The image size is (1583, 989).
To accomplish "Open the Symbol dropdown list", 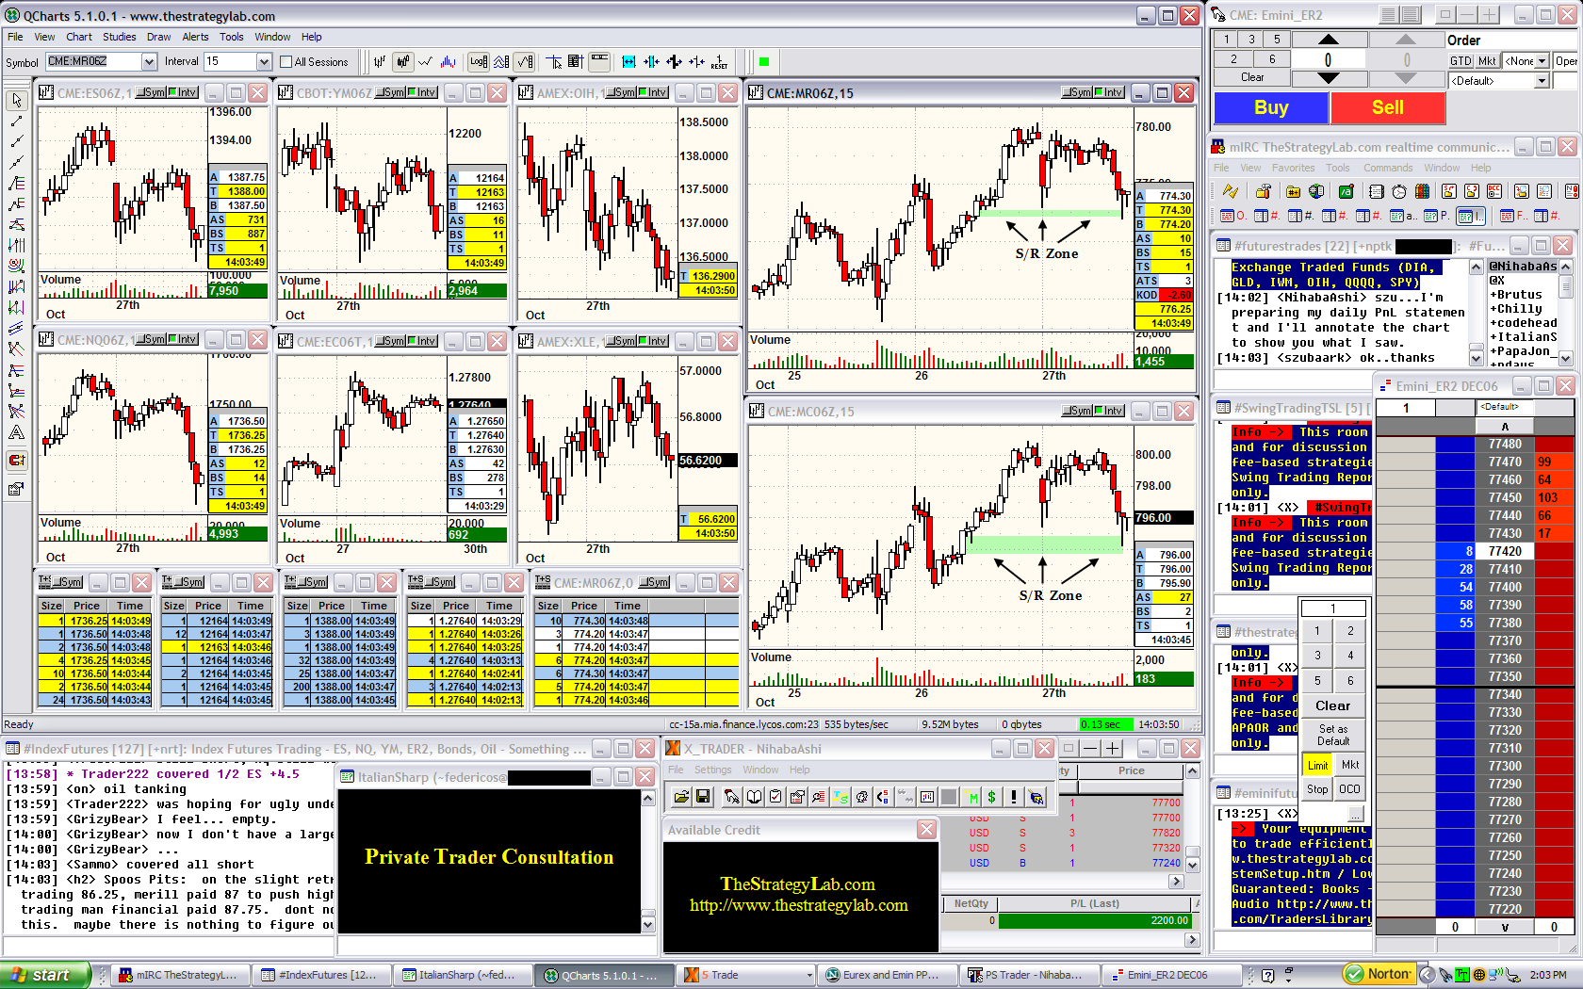I will pyautogui.click(x=149, y=62).
